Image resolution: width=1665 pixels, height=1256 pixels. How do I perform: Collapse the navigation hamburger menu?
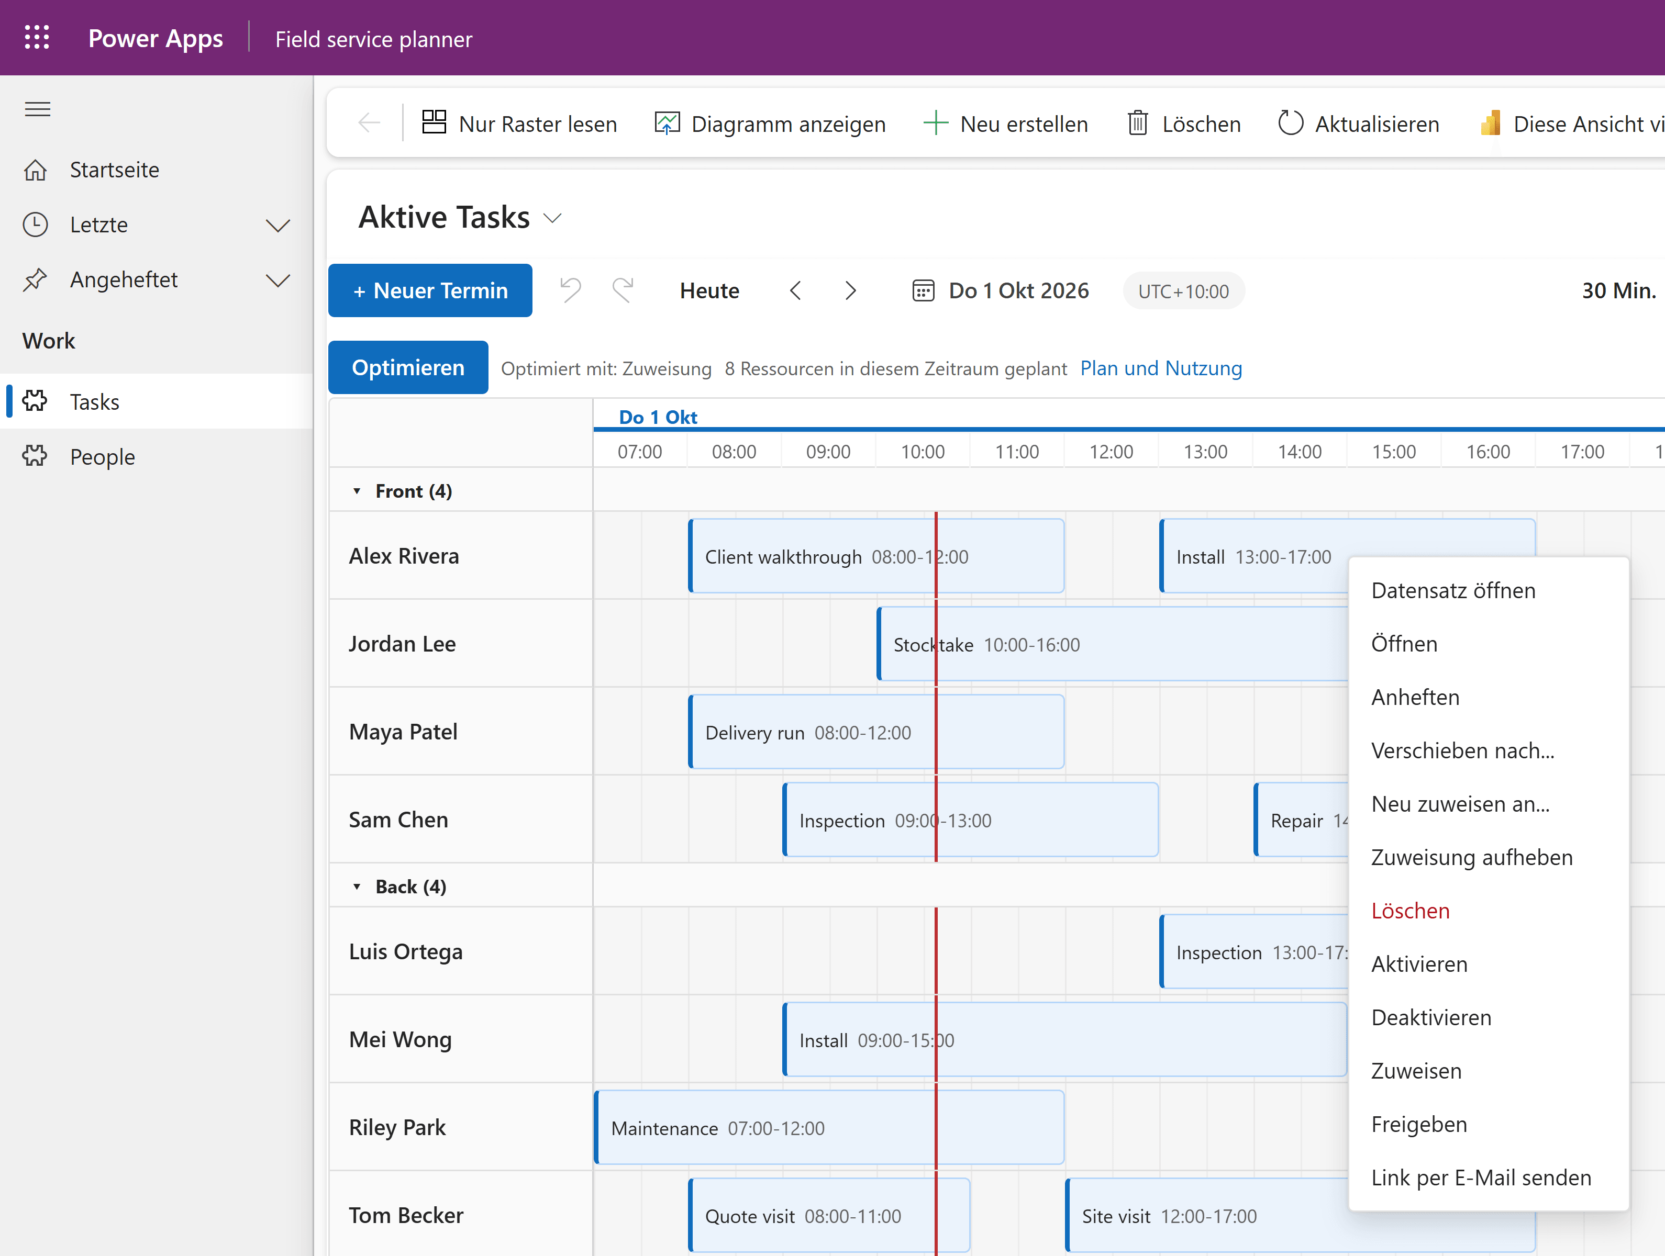(x=38, y=110)
